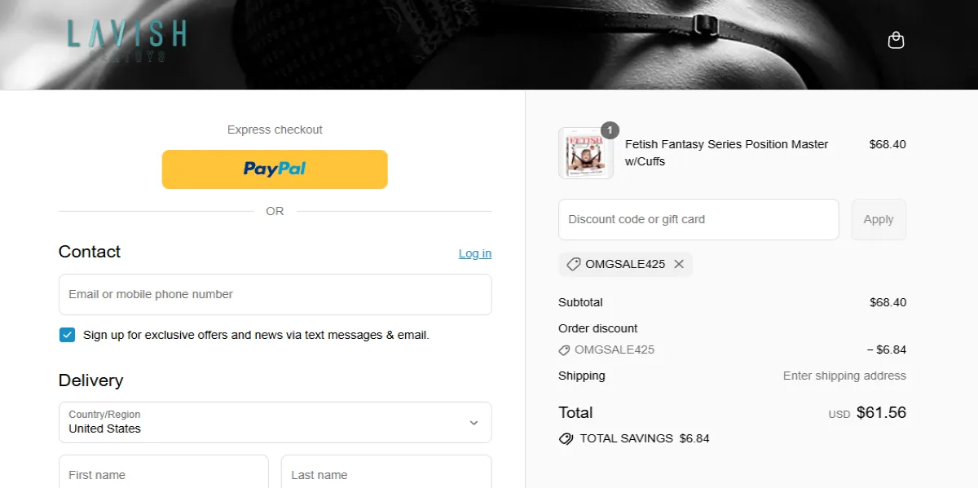978x488 pixels.
Task: Toggle the text messages and email consent box
Action: [x=67, y=334]
